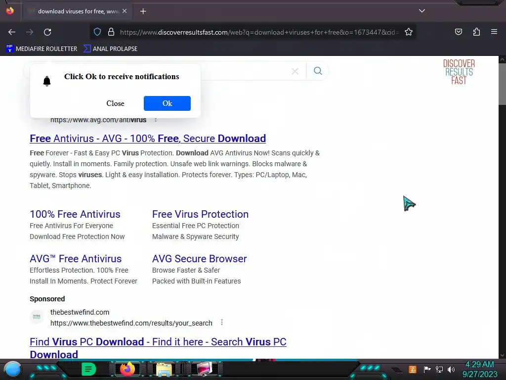The width and height of the screenshot is (506, 380).
Task: Click 'https://www.avg.com/antivirus' URL text
Action: pyautogui.click(x=98, y=120)
